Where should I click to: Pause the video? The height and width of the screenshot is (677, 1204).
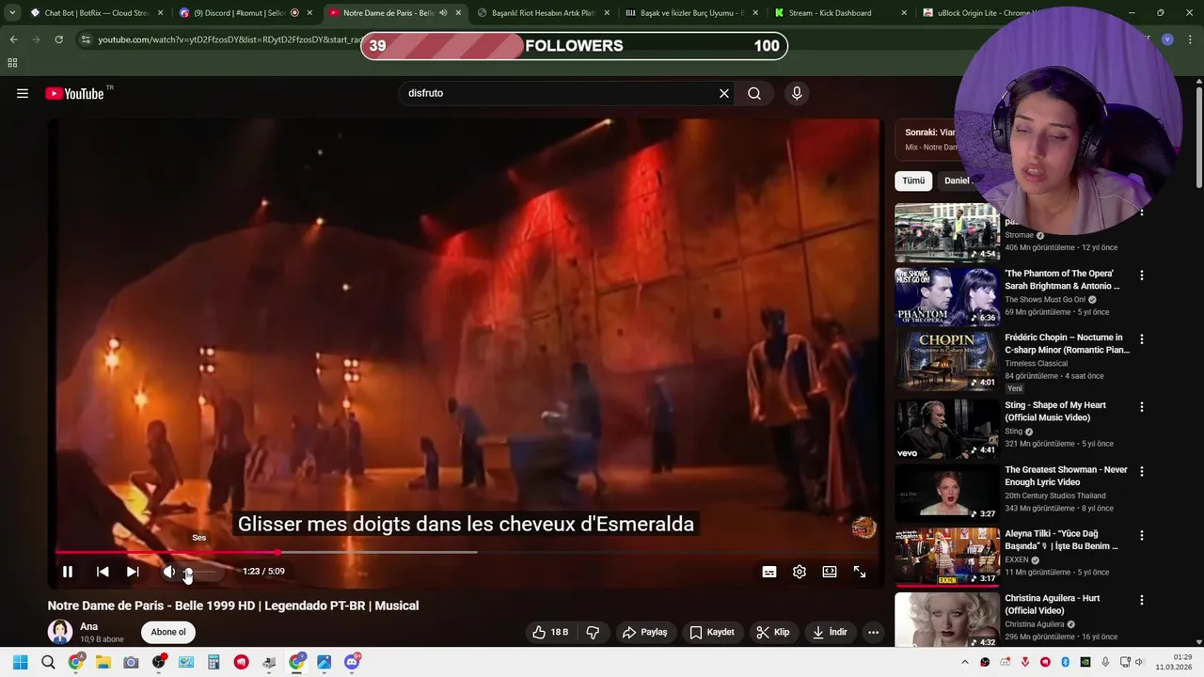[68, 572]
